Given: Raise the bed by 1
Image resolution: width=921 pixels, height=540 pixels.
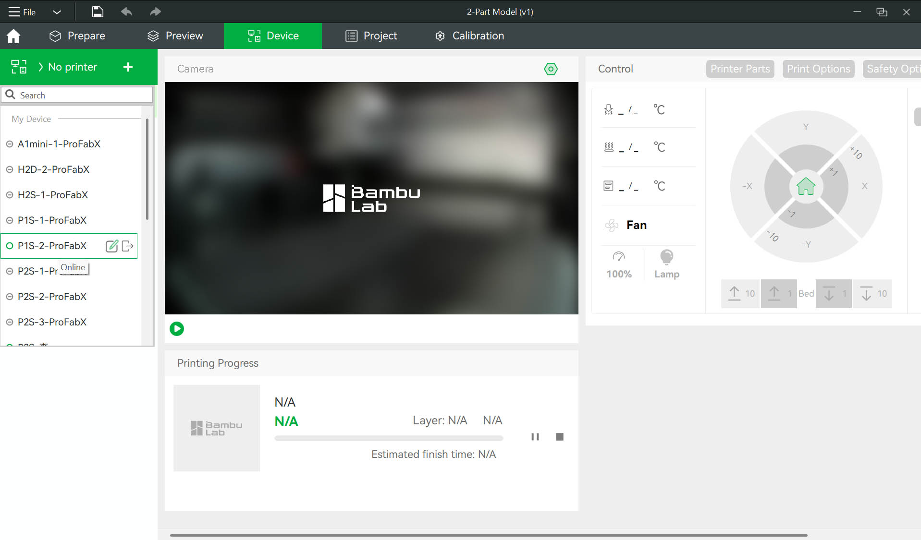Looking at the screenshot, I should pos(779,294).
